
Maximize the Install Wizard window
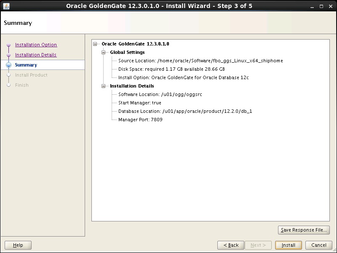point(321,6)
